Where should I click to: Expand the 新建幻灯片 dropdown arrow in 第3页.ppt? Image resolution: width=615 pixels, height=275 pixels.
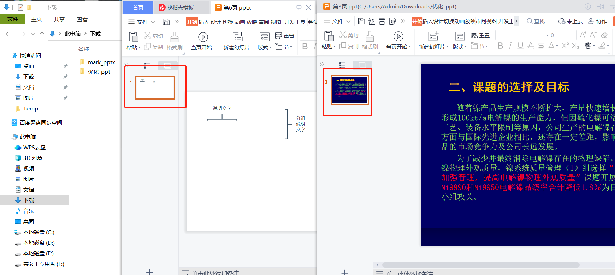click(447, 47)
